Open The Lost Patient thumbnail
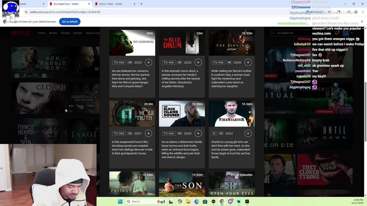 [x=132, y=184]
